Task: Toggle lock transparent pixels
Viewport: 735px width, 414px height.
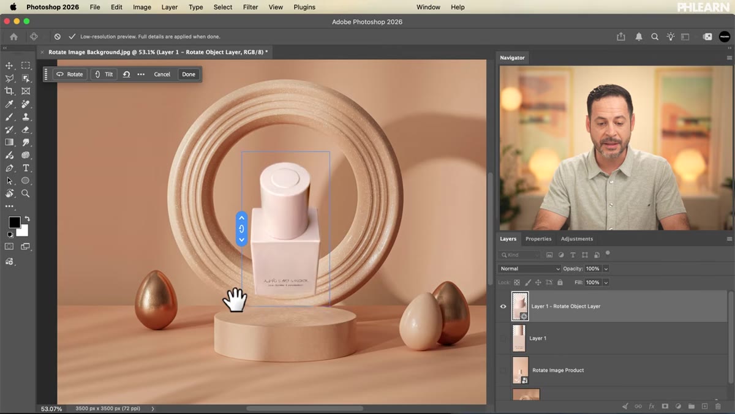Action: [517, 282]
